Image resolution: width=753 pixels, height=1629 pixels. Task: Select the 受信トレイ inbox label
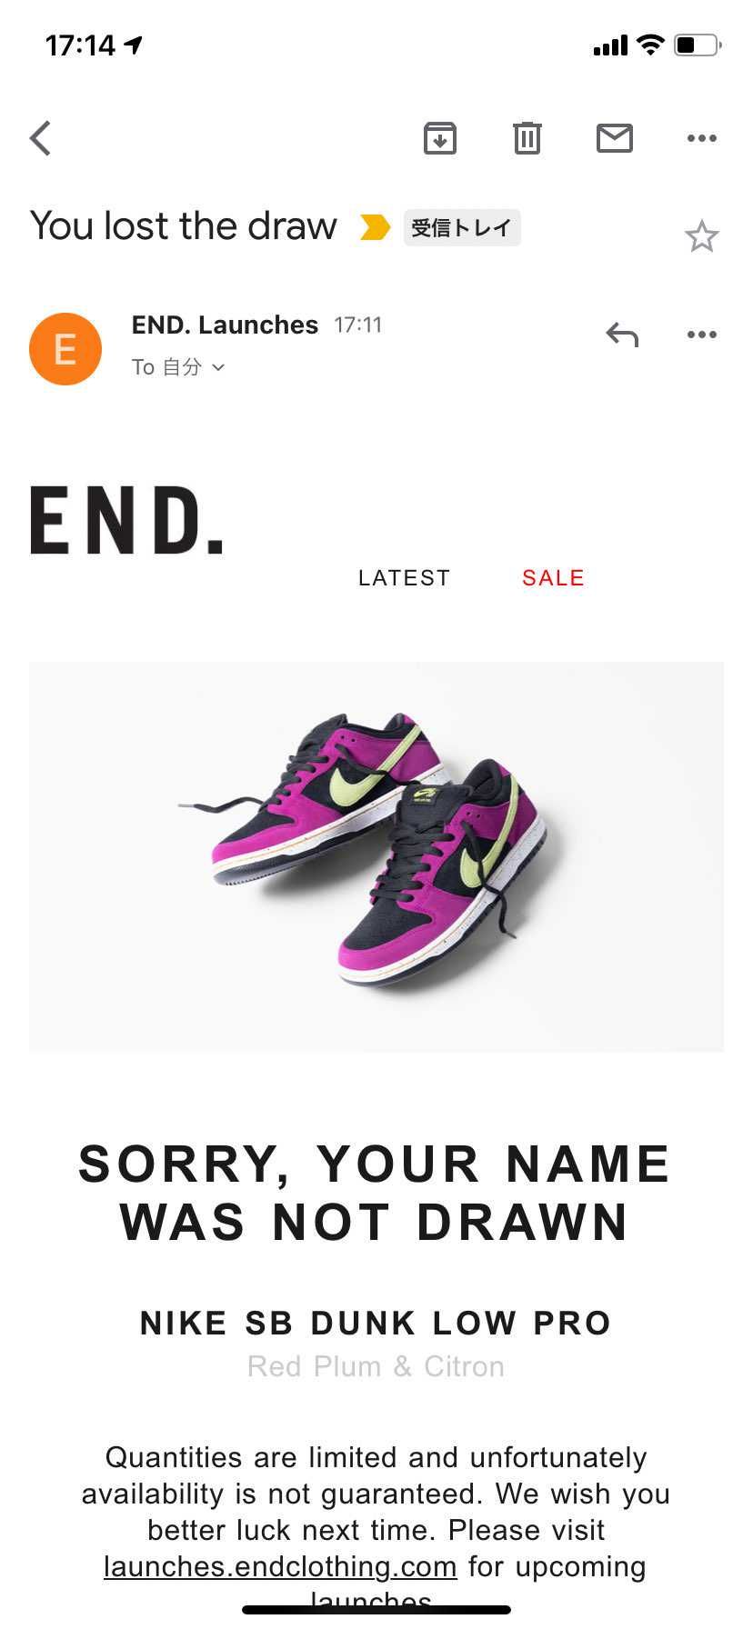(x=462, y=227)
